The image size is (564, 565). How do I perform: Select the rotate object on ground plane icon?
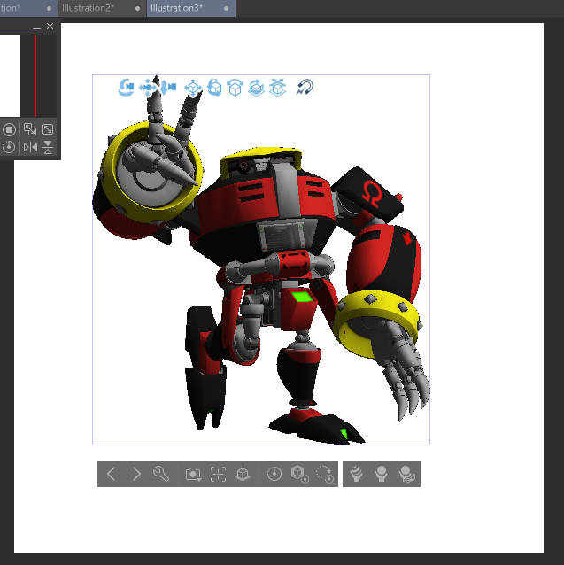256,88
